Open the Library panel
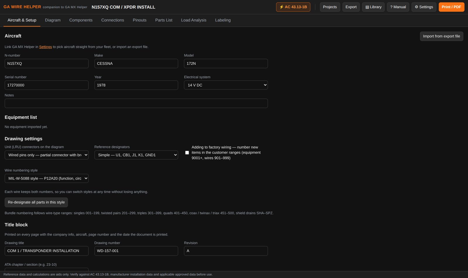The image size is (468, 278). [374, 7]
